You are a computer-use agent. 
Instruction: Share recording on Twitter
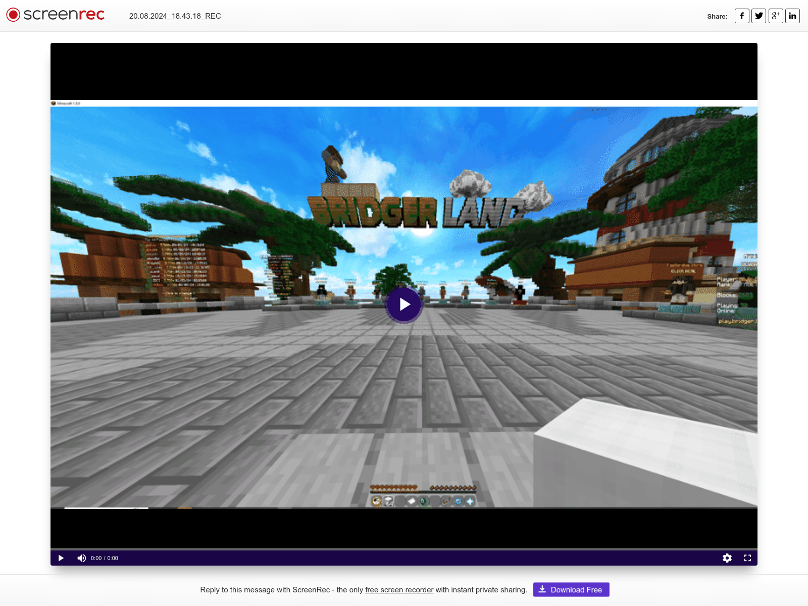(x=759, y=16)
